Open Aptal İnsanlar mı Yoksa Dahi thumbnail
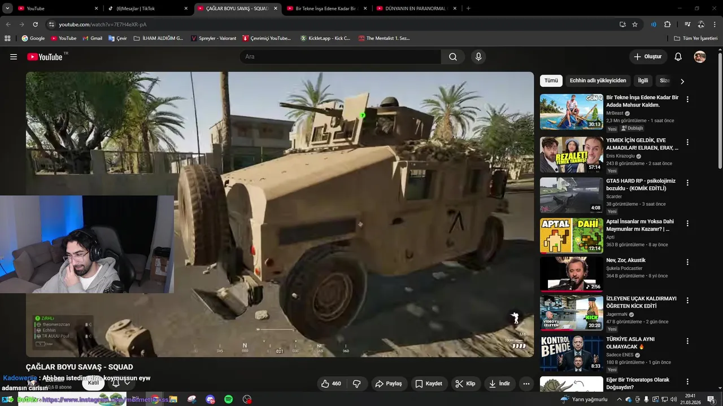 point(571,236)
